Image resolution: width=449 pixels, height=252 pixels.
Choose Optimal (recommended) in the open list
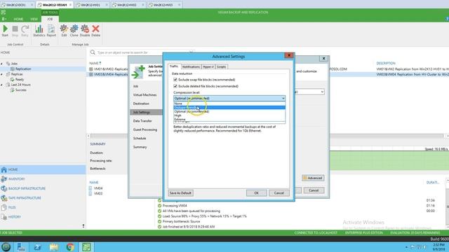pyautogui.click(x=229, y=111)
